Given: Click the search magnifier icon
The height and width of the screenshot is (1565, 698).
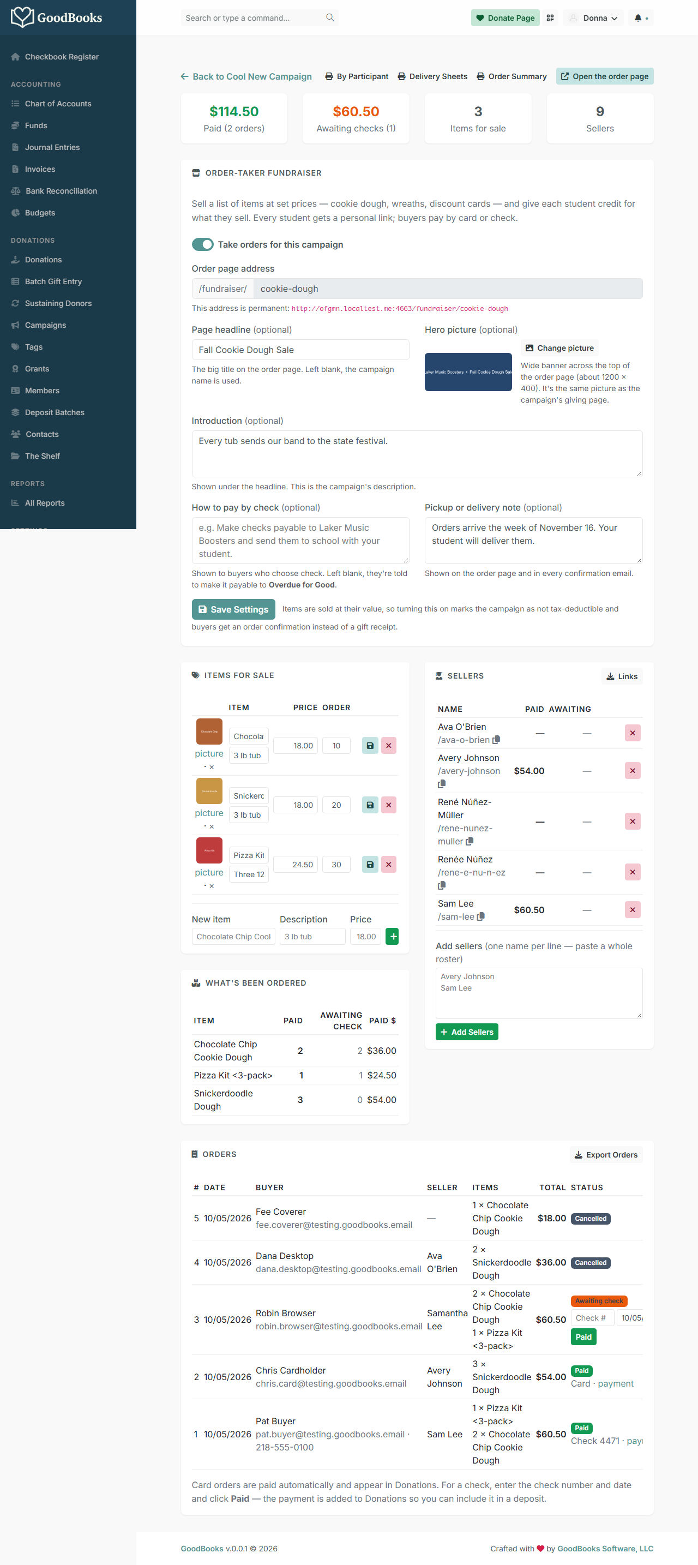Looking at the screenshot, I should pos(330,17).
